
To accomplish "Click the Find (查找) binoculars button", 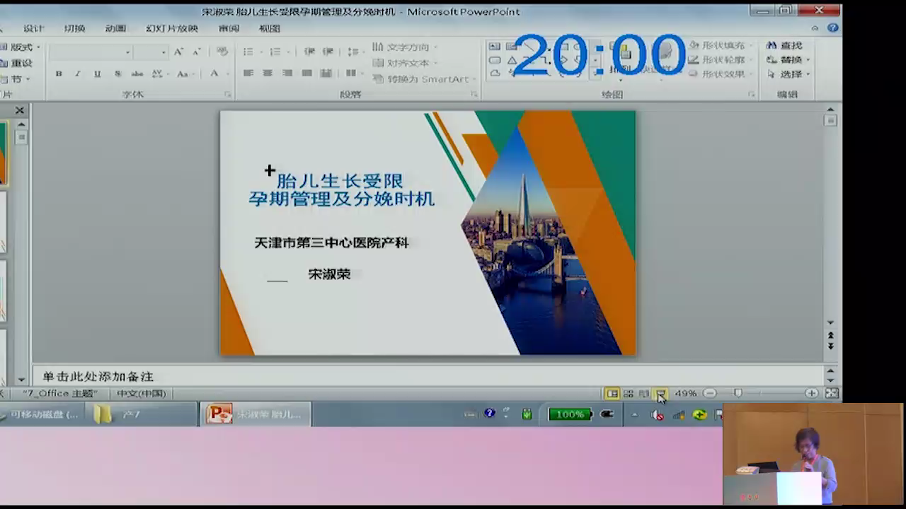I will coord(785,45).
